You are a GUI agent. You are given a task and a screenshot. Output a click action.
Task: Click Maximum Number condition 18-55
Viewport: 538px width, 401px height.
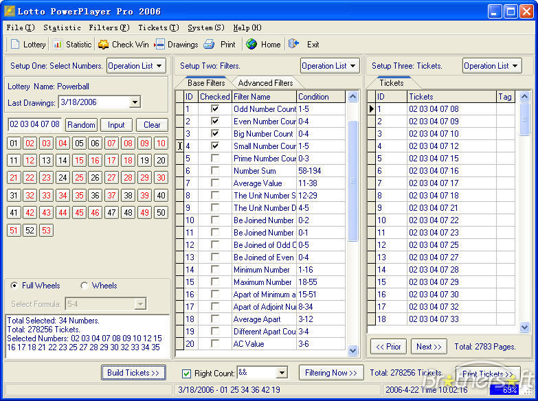[x=320, y=282]
